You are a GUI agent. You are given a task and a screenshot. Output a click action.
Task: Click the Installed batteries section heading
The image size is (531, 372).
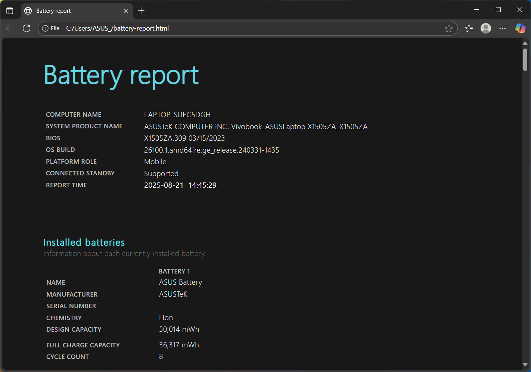(84, 243)
